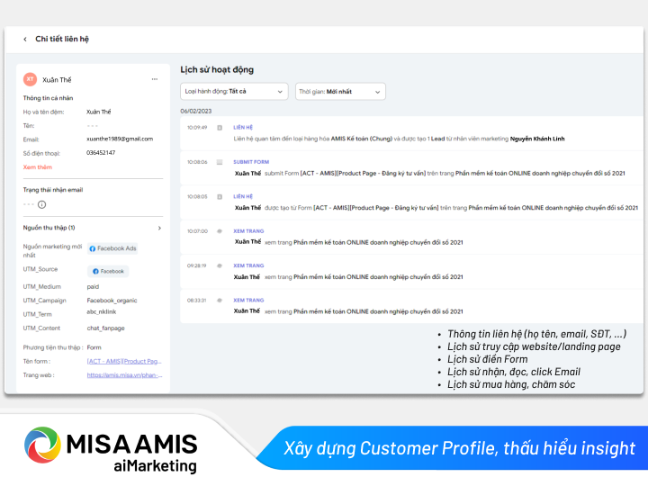The image size is (648, 486).
Task: Click the XEM TRANG label at 08:33:31
Action: click(248, 300)
